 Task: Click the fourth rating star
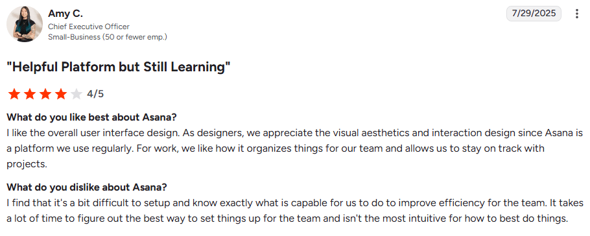coord(60,94)
